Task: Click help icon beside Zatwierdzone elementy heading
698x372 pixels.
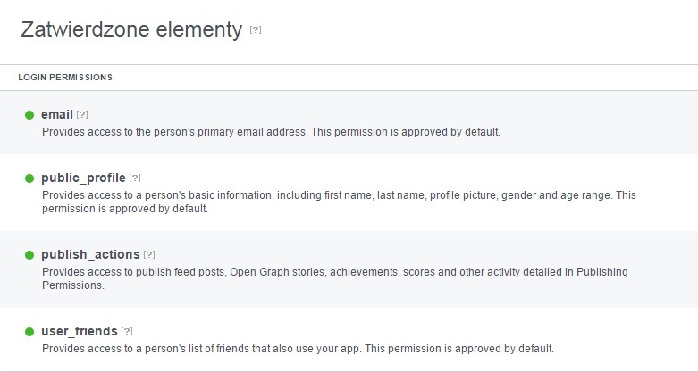Action: coord(256,30)
